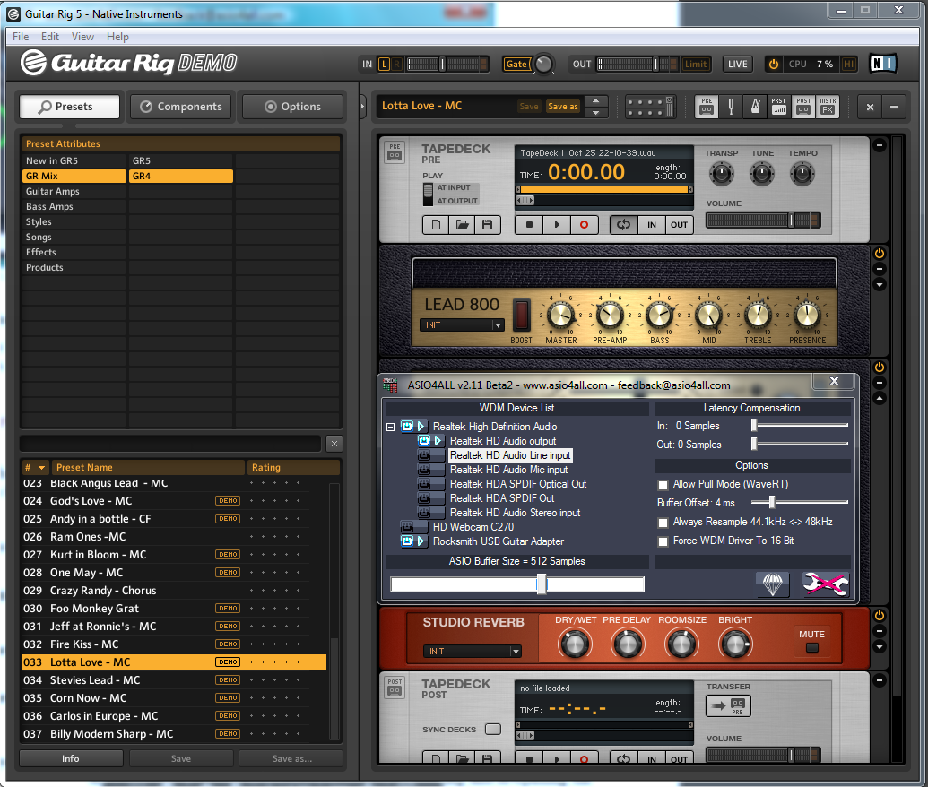Click the Info button below presets

click(71, 758)
